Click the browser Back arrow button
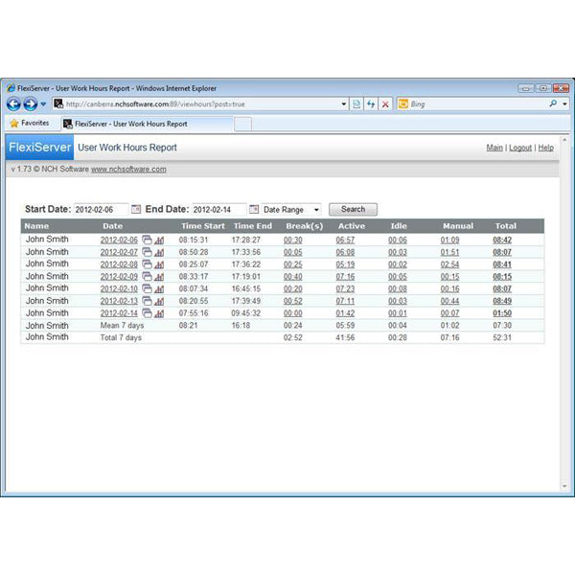Screen dimensions: 575x575 [x=13, y=103]
